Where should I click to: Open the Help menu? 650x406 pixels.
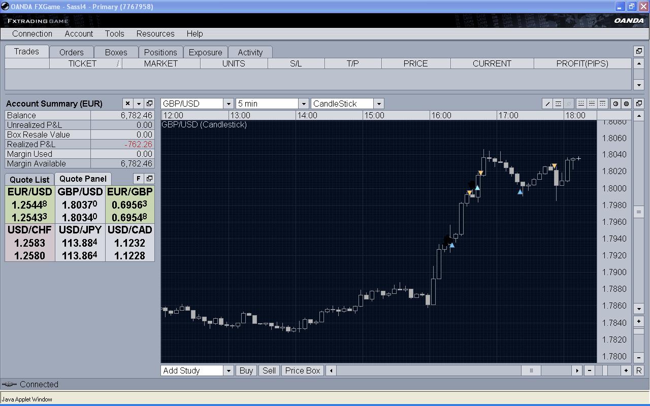(194, 33)
